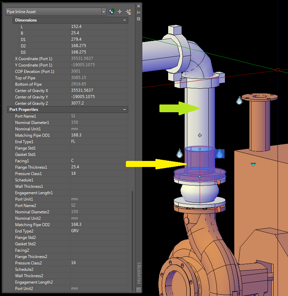Activate the Select Objects crosshair tool
Screen dimensions: 288x296
(120, 11)
